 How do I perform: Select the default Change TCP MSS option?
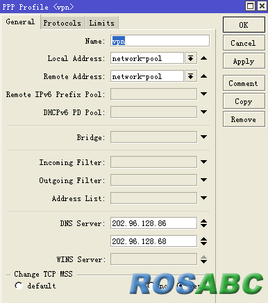coord(19,286)
